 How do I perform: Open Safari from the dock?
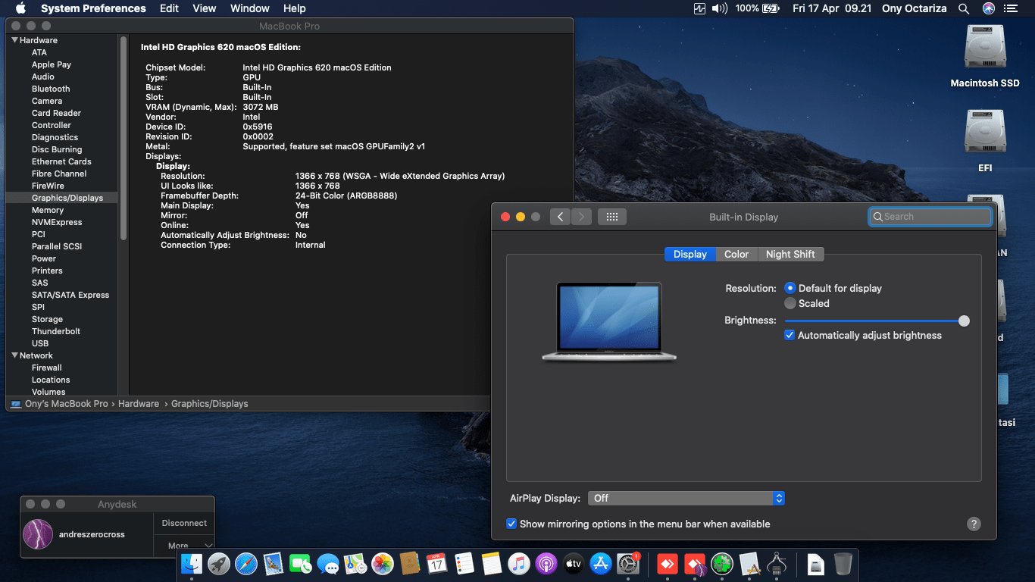click(246, 564)
